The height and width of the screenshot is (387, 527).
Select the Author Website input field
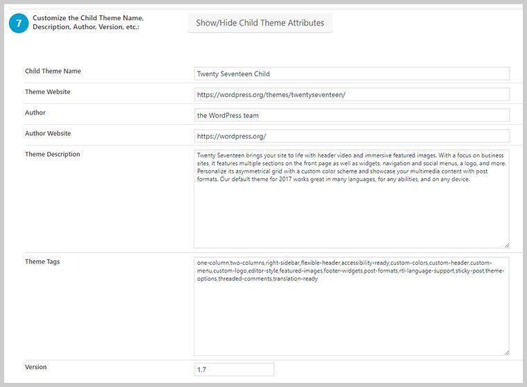click(x=351, y=136)
